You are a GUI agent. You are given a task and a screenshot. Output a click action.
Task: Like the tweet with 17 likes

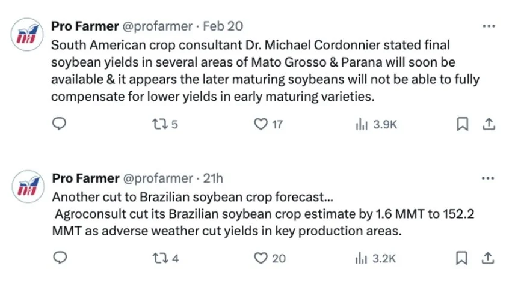coord(268,124)
